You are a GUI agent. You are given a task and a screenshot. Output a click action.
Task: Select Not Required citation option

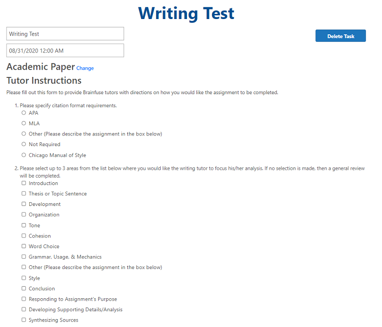(24, 144)
